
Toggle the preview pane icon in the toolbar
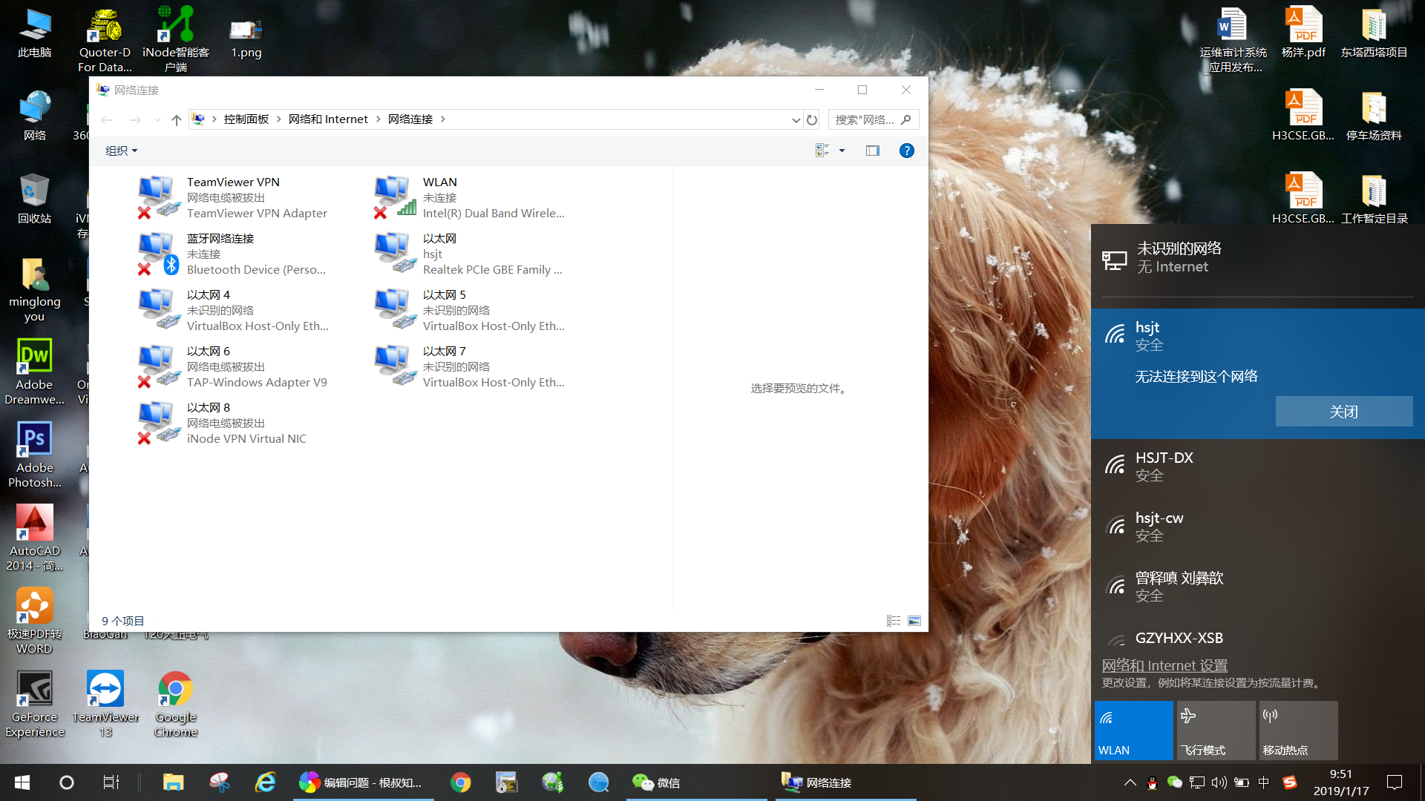pyautogui.click(x=872, y=151)
